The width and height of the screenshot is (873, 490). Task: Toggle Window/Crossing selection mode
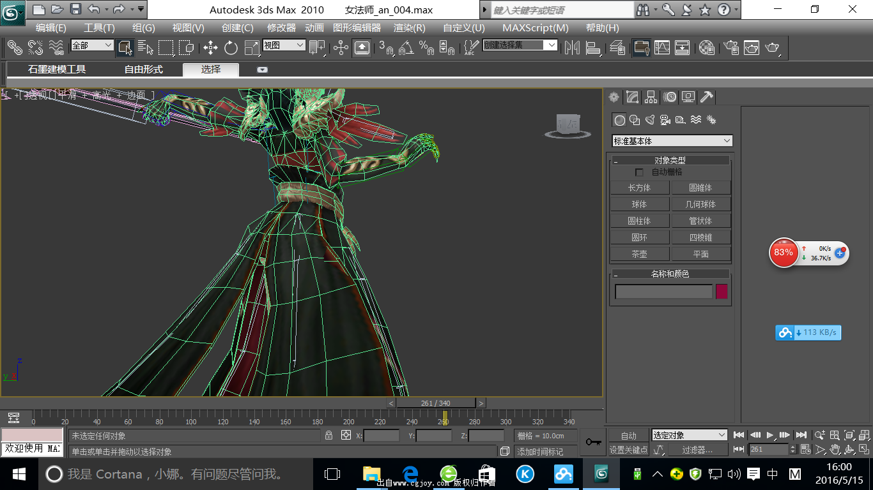pos(186,47)
